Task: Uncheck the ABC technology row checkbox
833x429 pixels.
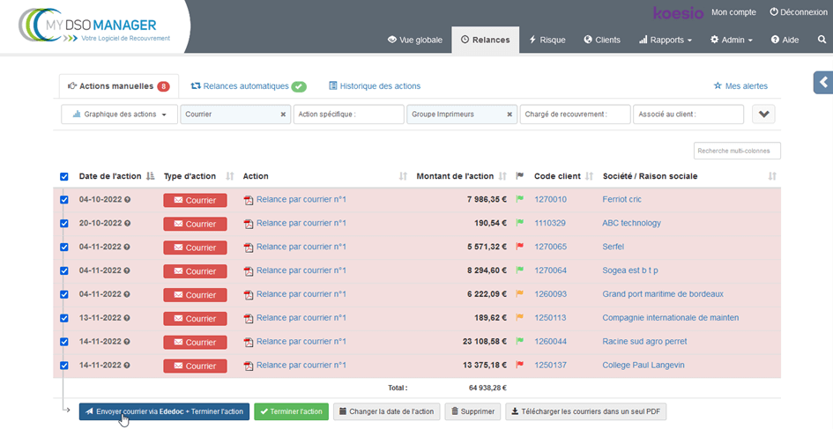Action: [x=64, y=224]
